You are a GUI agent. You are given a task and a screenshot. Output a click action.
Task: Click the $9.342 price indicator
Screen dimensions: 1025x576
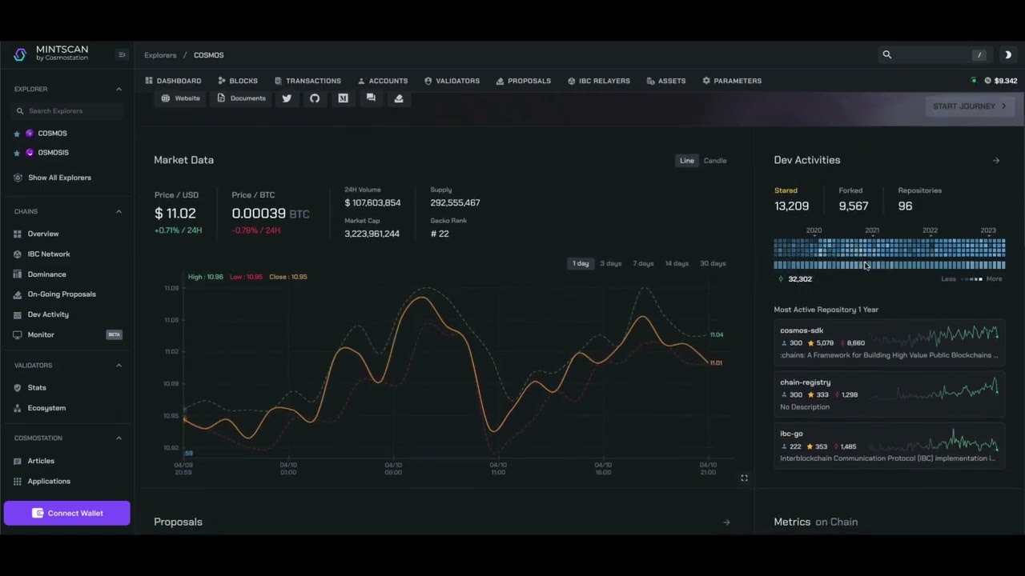1000,81
